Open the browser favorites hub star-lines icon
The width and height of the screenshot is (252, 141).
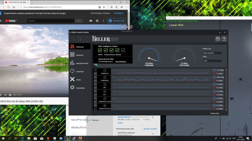click(x=112, y=7)
